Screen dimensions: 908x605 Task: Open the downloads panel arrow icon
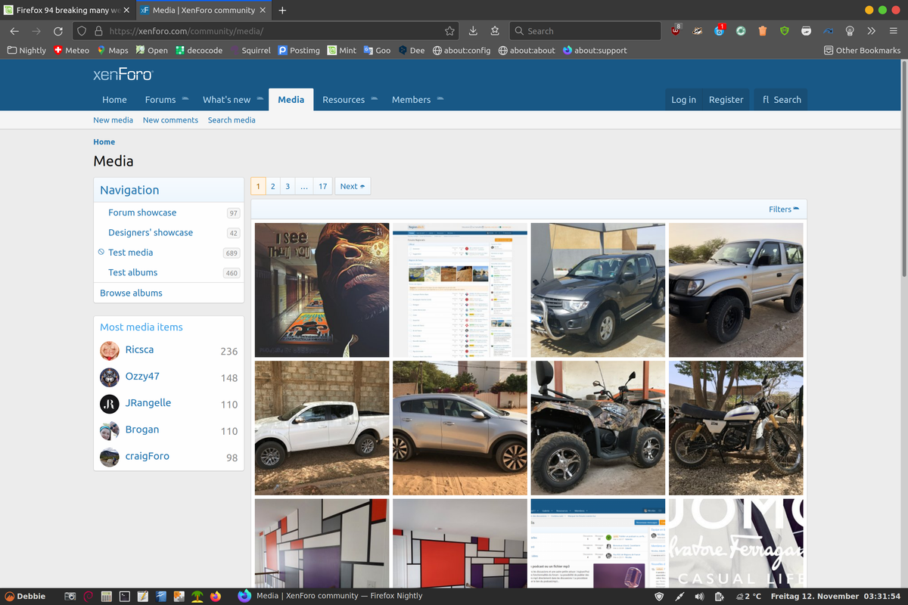click(x=473, y=31)
